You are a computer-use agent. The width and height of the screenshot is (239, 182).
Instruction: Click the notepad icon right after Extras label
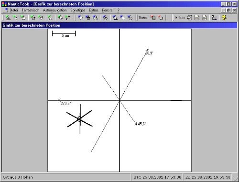click(189, 18)
